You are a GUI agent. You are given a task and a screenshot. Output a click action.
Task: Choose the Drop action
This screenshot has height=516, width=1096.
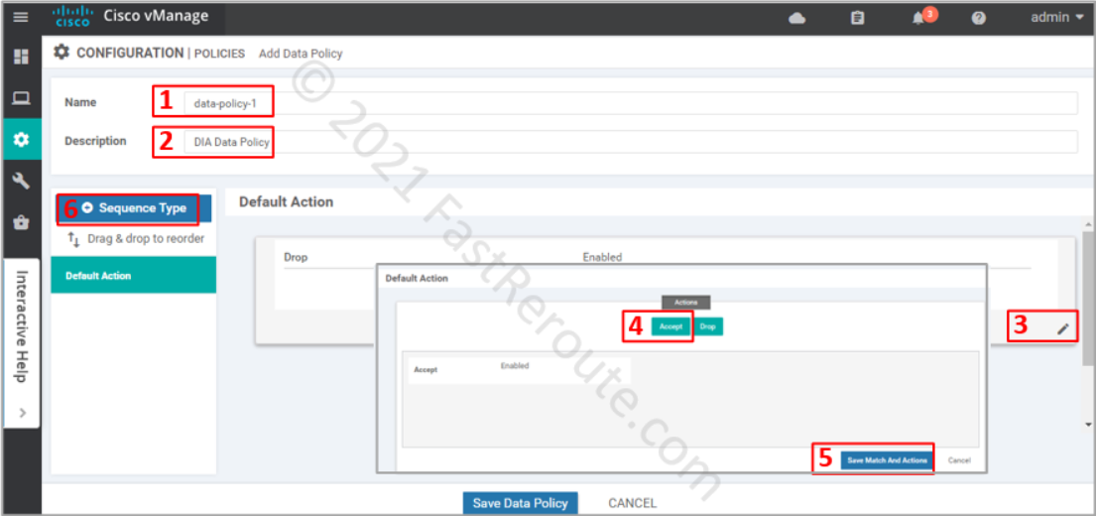pyautogui.click(x=707, y=325)
